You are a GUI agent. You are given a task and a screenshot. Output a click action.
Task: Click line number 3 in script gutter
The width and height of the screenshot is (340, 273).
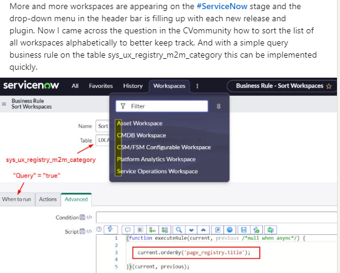(x=116, y=252)
